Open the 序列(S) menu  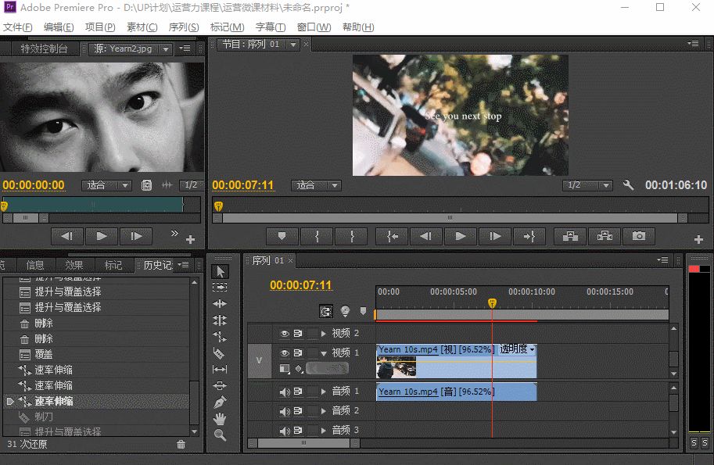[x=184, y=27]
